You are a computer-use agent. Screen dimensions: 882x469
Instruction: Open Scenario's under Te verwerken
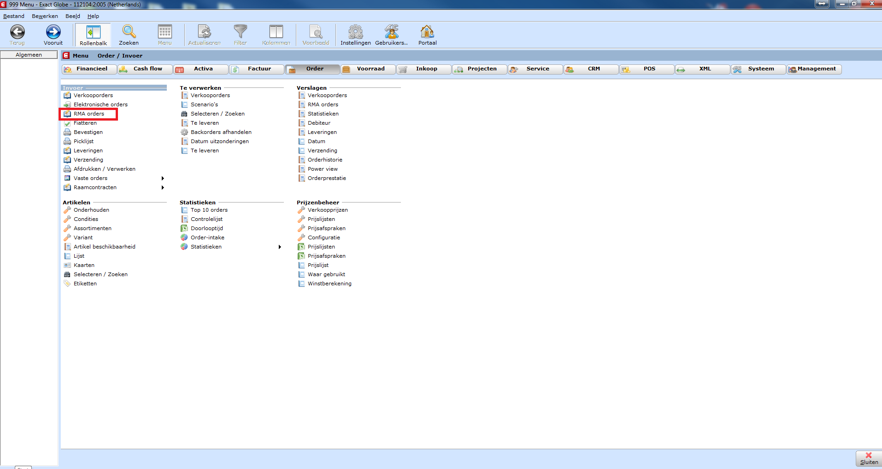coord(205,104)
